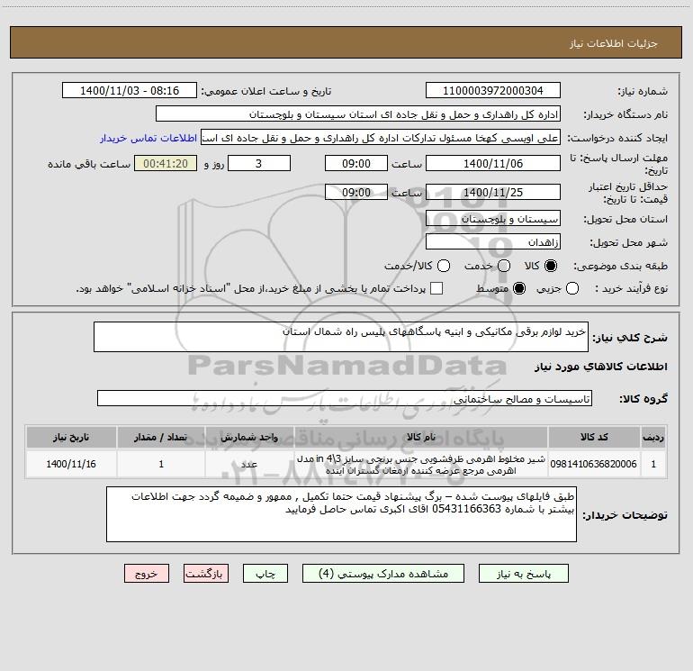Click the goods group field تاسیسات و مصالح ساختمانی

point(345,398)
